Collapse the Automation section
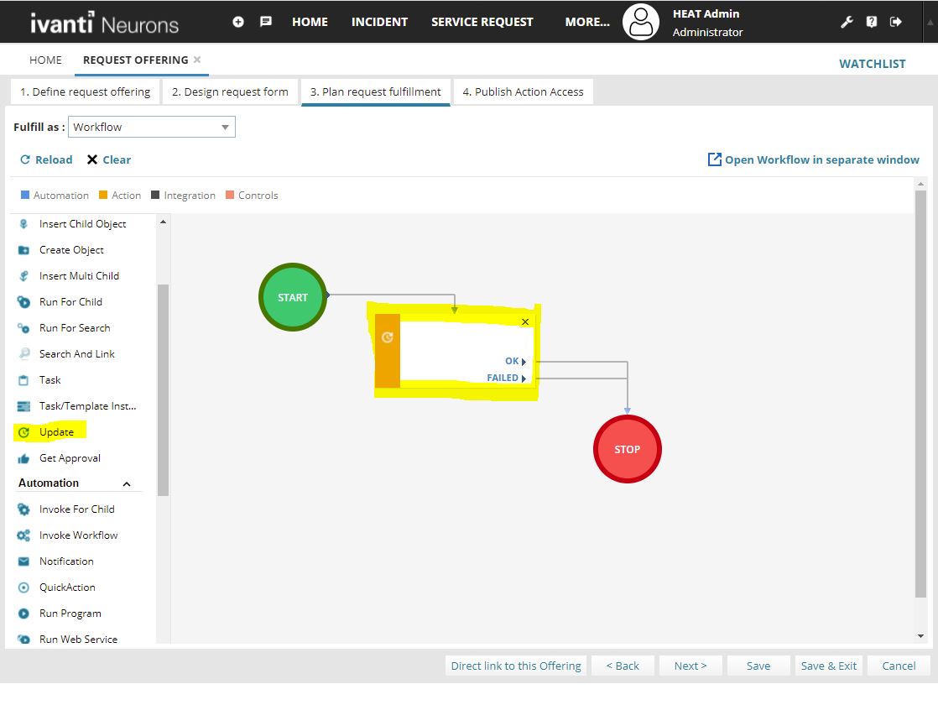The width and height of the screenshot is (938, 705). 126,483
